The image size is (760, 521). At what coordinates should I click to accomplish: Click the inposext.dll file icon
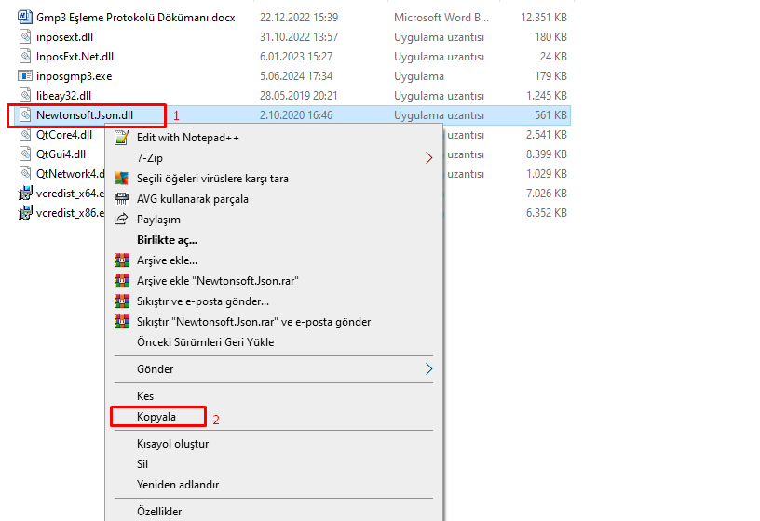pyautogui.click(x=25, y=37)
